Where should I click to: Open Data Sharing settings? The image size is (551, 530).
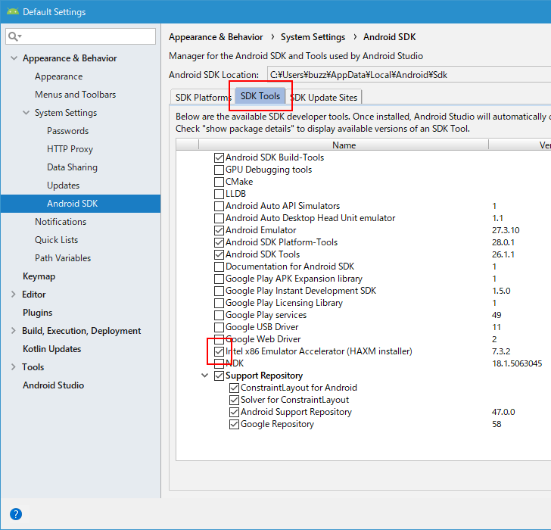pos(72,167)
